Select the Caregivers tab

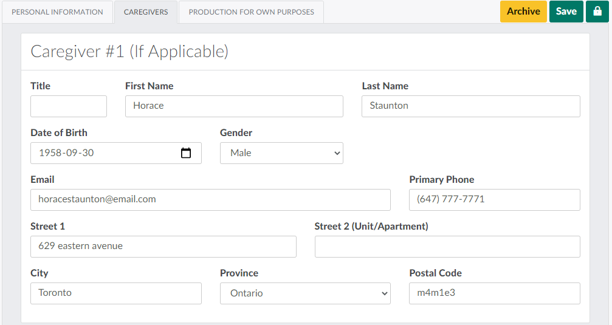(146, 12)
